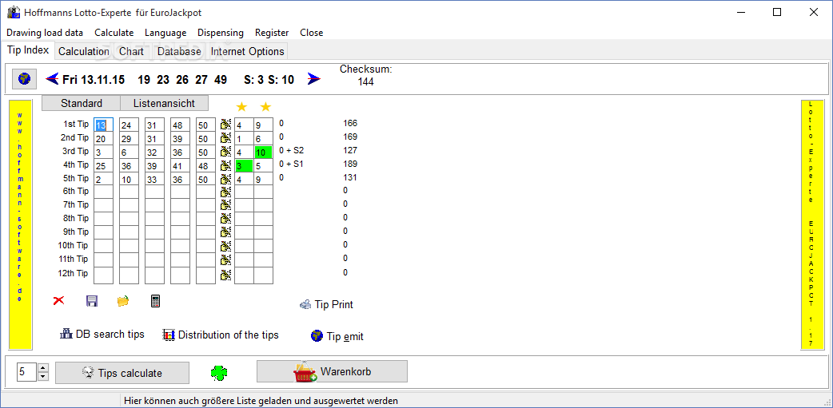Click the dice icon in the 9th Tip row
This screenshot has width=833, height=408.
[x=225, y=232]
